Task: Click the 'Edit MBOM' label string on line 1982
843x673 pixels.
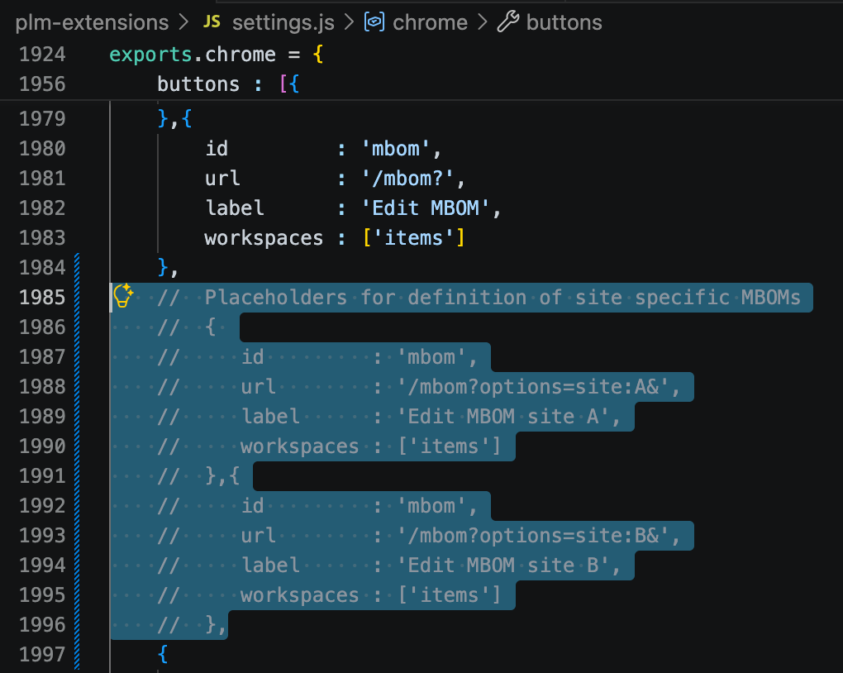Action: 426,208
